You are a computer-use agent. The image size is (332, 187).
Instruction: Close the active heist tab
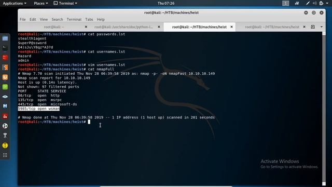pos(232,27)
